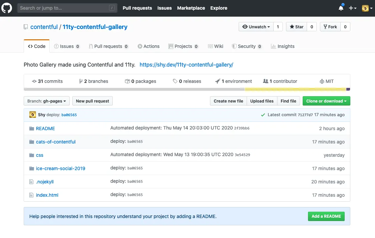View the 0 packages page
The width and height of the screenshot is (375, 238).
click(x=141, y=81)
